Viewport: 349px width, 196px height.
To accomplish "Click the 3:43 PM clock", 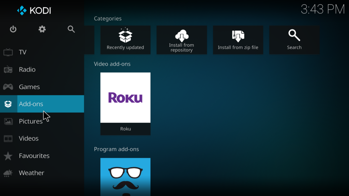I will click(x=322, y=10).
